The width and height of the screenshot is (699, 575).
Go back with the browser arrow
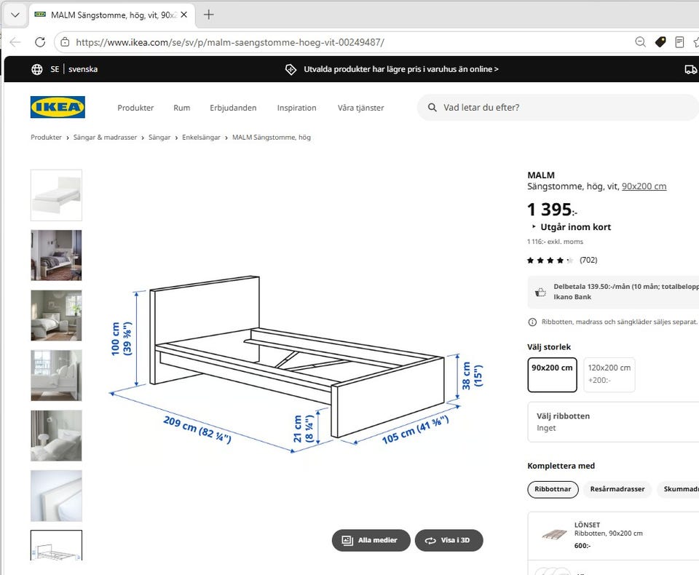(15, 42)
